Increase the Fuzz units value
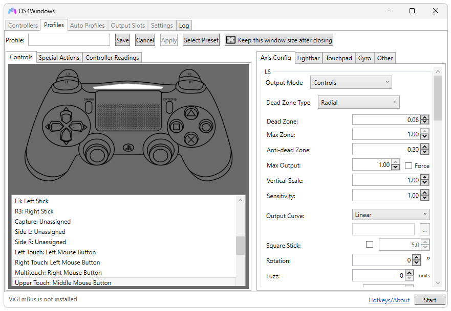The width and height of the screenshot is (451, 311). coord(409,273)
